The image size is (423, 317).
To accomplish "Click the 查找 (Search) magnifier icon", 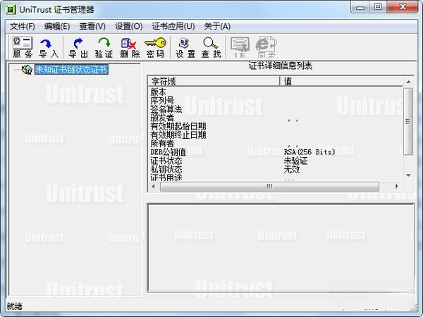I will [x=211, y=47].
